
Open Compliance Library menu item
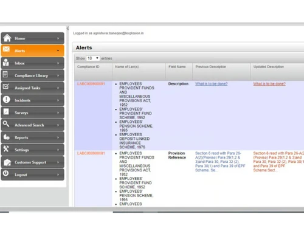(32, 75)
